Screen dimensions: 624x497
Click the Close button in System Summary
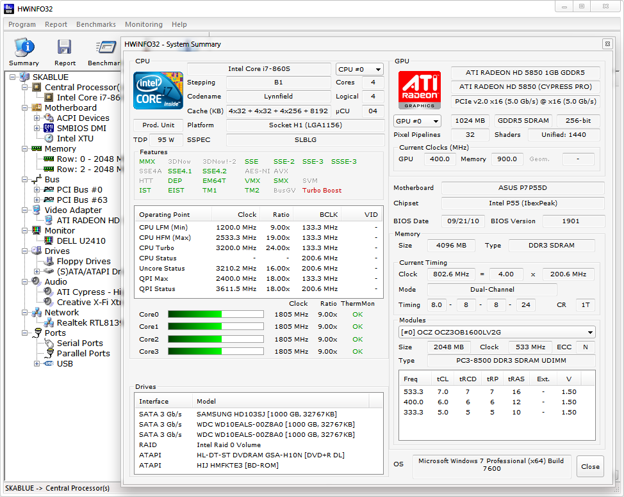(x=590, y=466)
